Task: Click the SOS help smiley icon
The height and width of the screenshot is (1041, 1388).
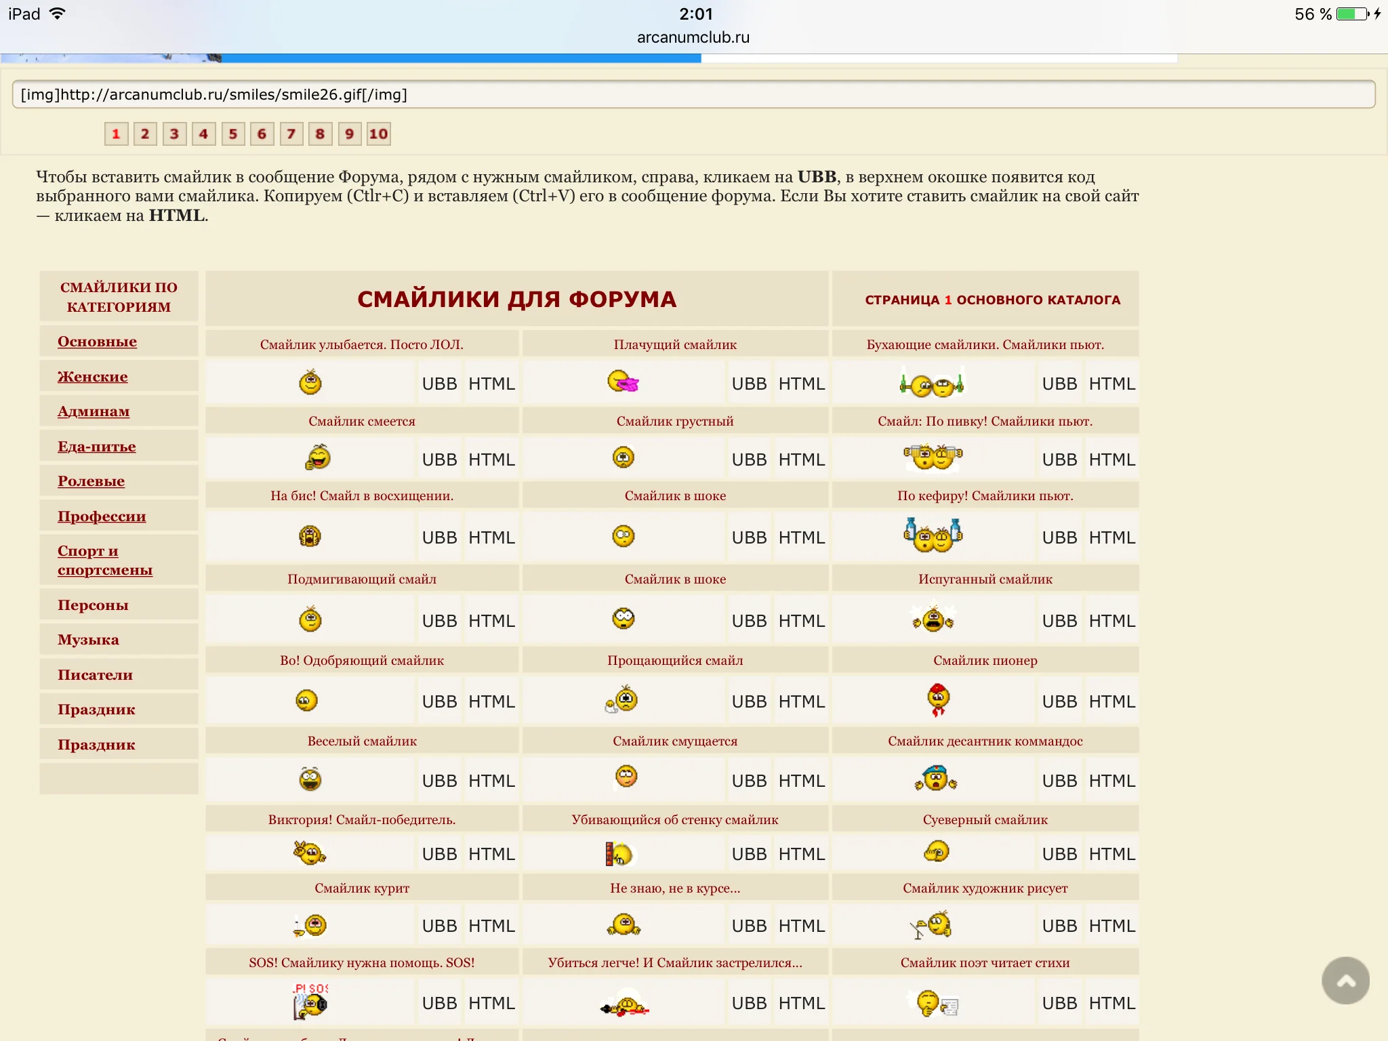Action: point(311,1002)
